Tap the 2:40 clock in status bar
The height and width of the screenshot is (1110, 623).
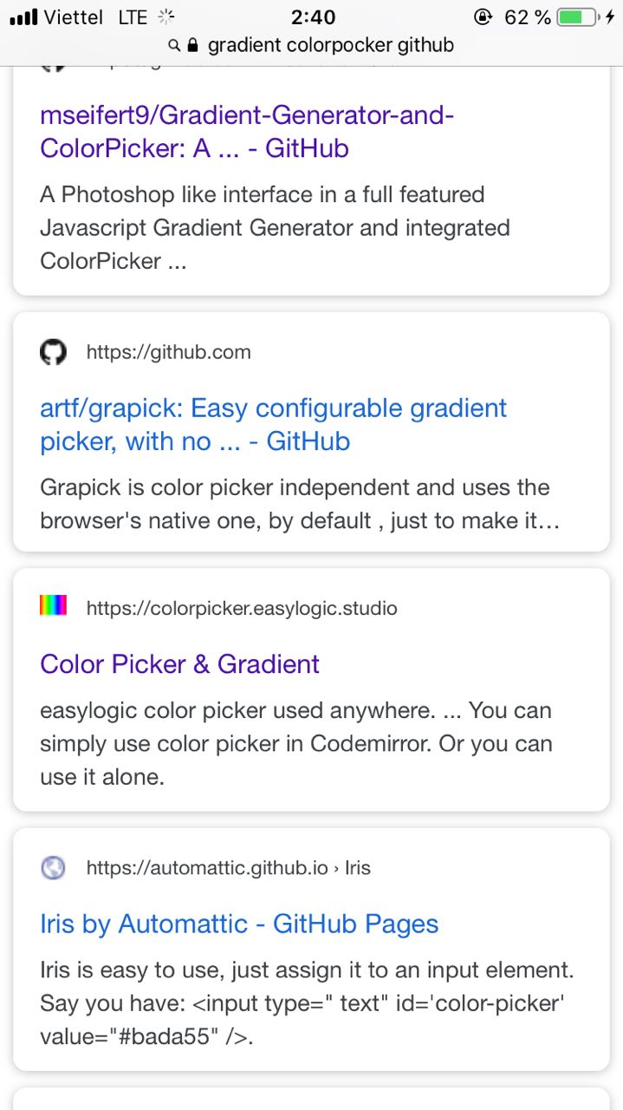point(313,17)
